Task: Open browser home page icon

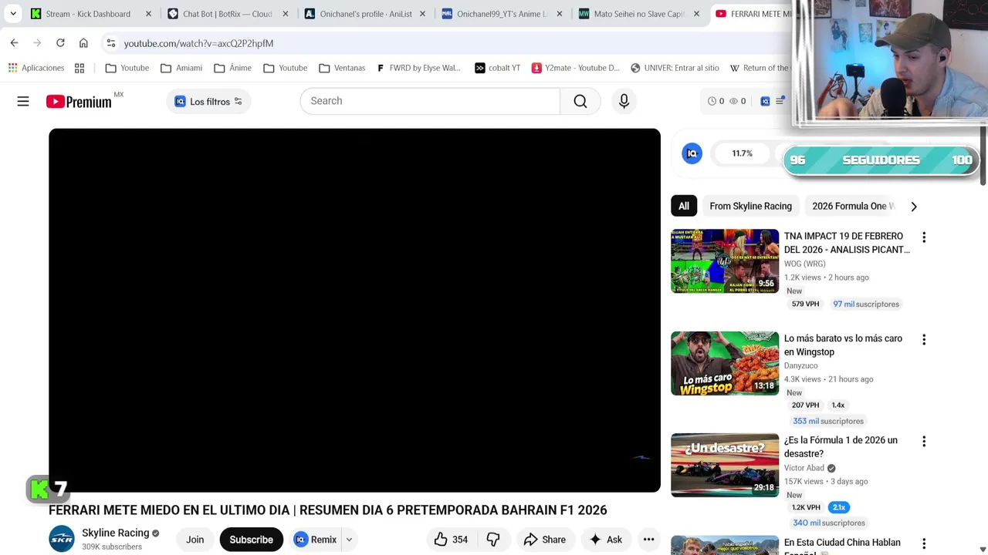Action: click(83, 43)
